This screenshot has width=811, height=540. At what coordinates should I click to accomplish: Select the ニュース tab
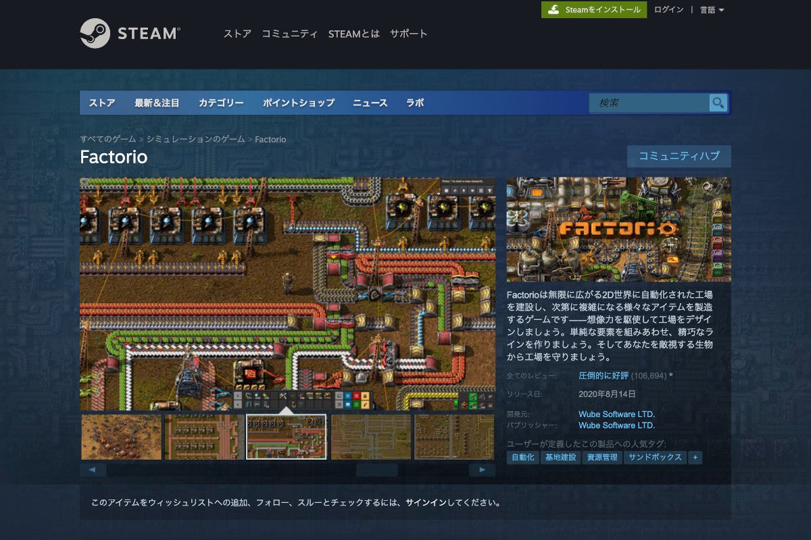(370, 103)
